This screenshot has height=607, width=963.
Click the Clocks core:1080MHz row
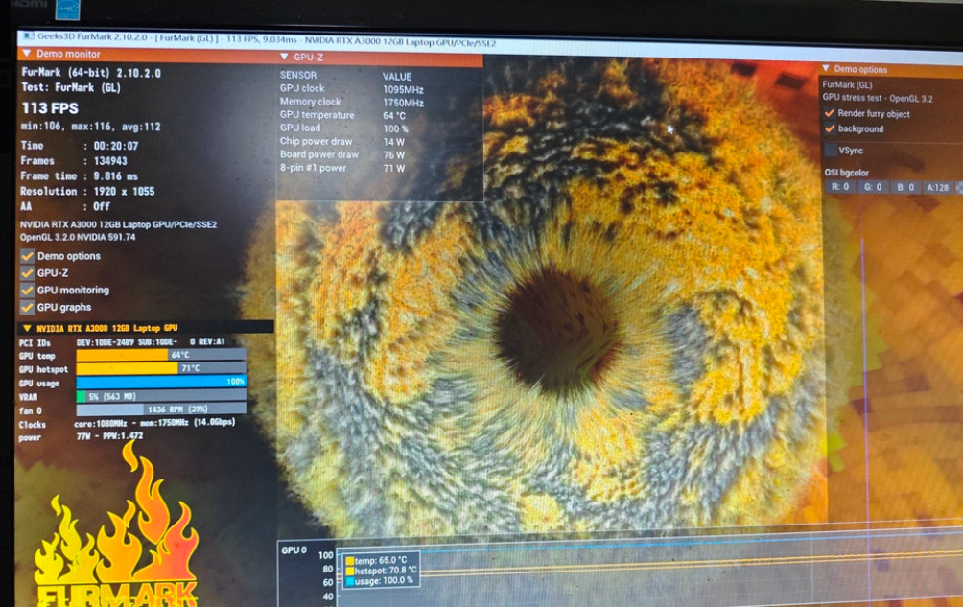pyautogui.click(x=128, y=424)
